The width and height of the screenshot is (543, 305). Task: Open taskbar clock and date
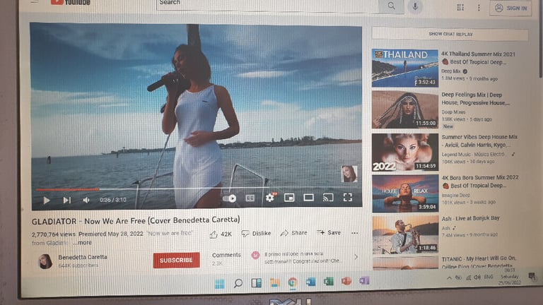[x=510, y=277]
